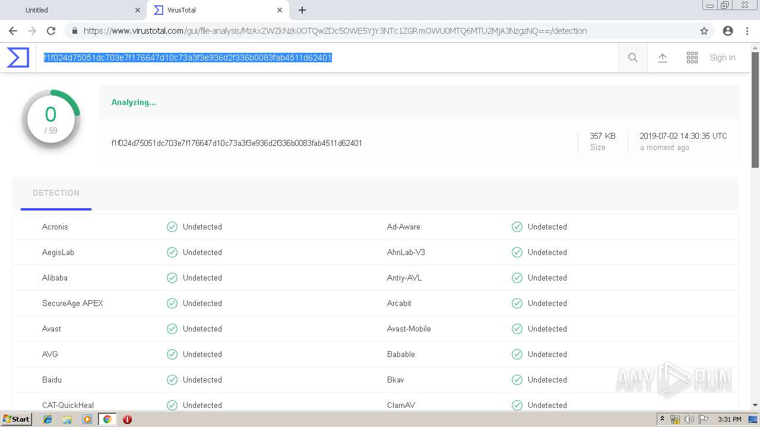This screenshot has width=760, height=427.
Task: Select the DETECTION tab
Action: click(56, 193)
